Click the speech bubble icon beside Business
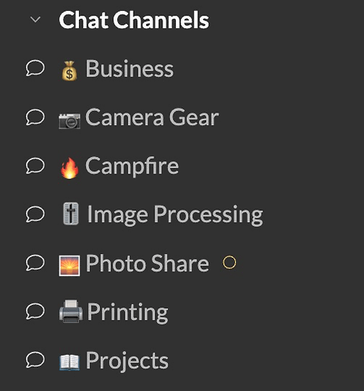The height and width of the screenshot is (391, 364). (x=35, y=68)
